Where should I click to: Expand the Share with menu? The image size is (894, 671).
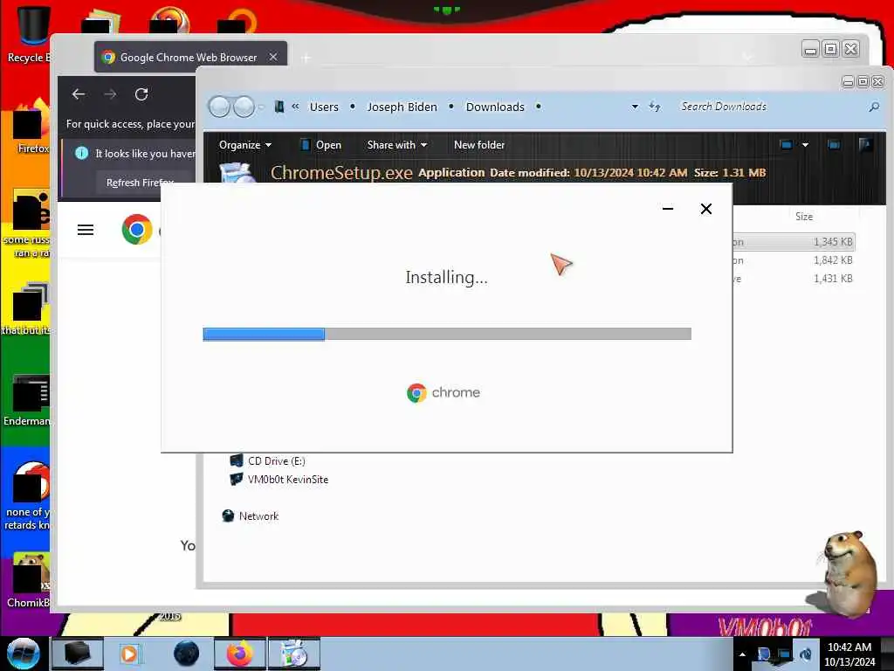click(x=397, y=145)
